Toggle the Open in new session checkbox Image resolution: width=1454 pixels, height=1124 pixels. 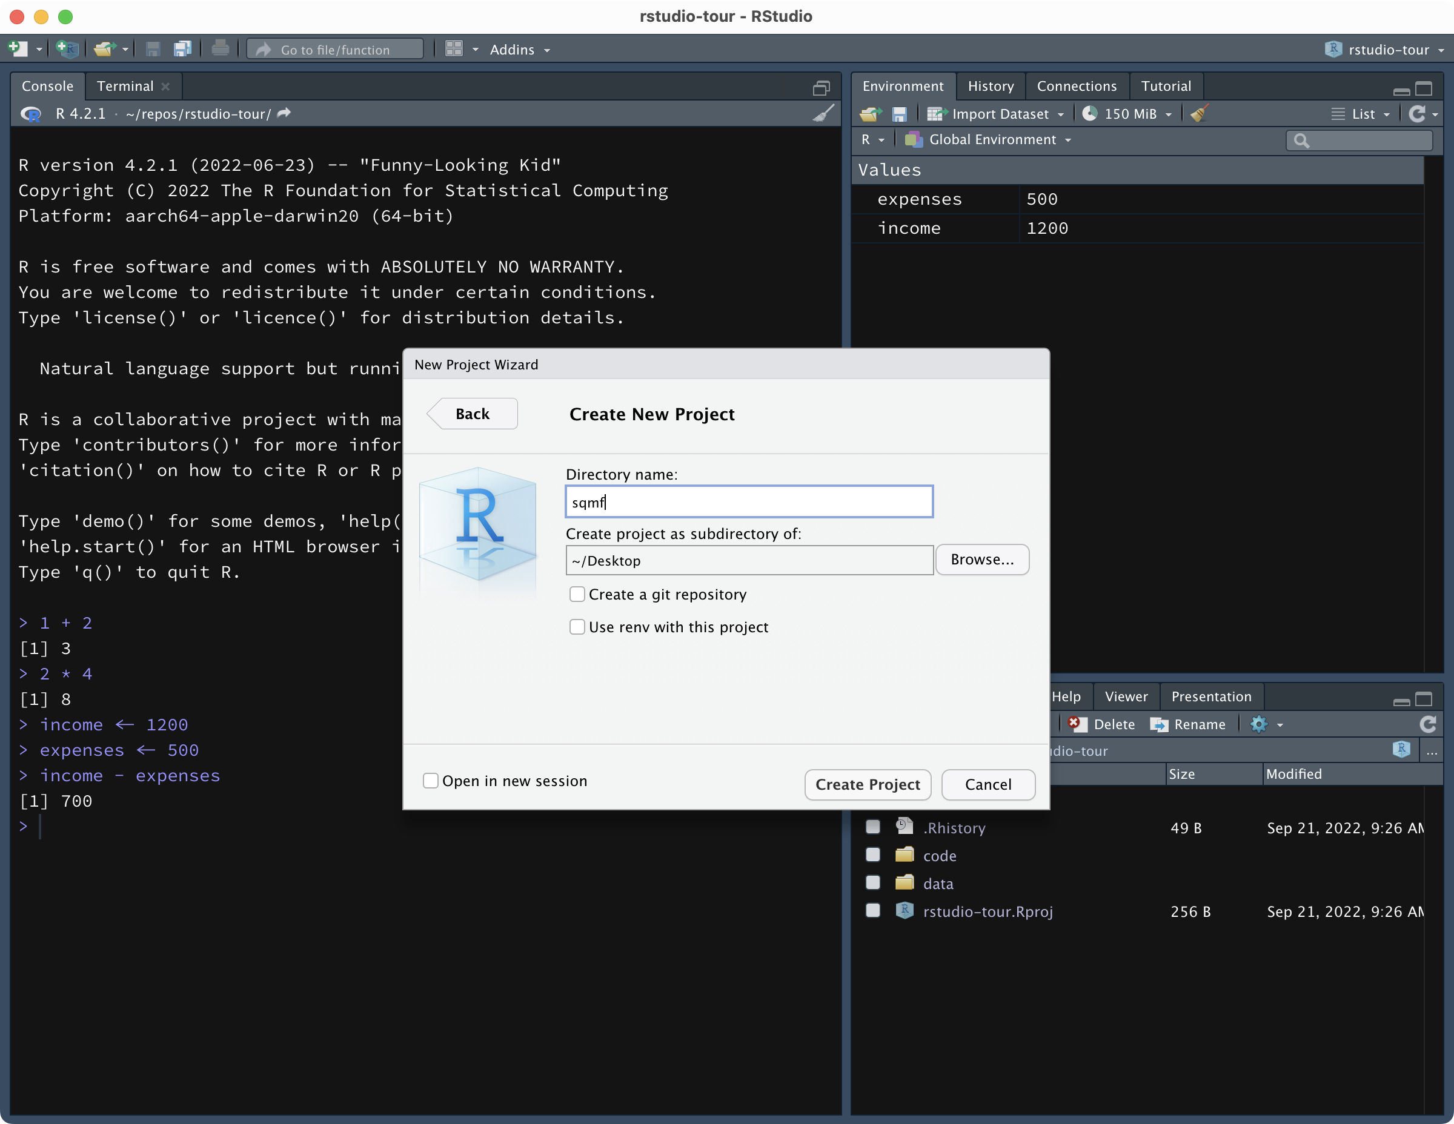(431, 781)
